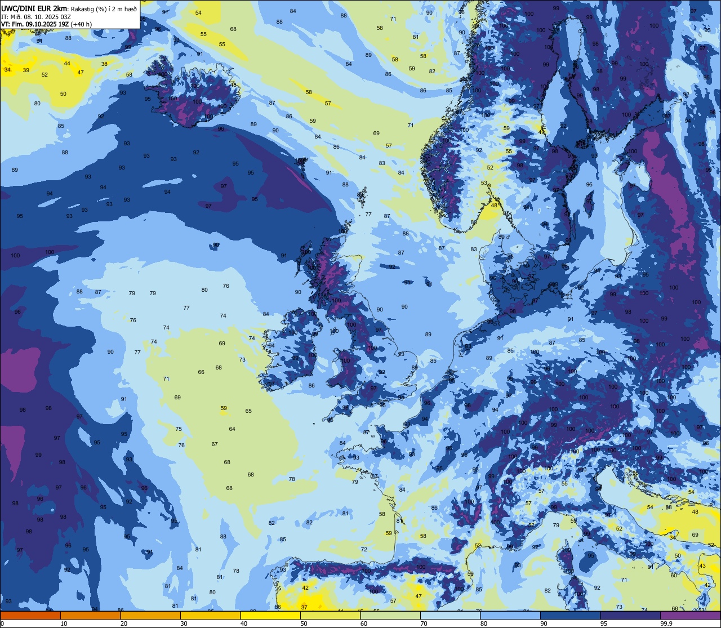Click the '30' legend scale label
The width and height of the screenshot is (721, 628).
pyautogui.click(x=184, y=624)
